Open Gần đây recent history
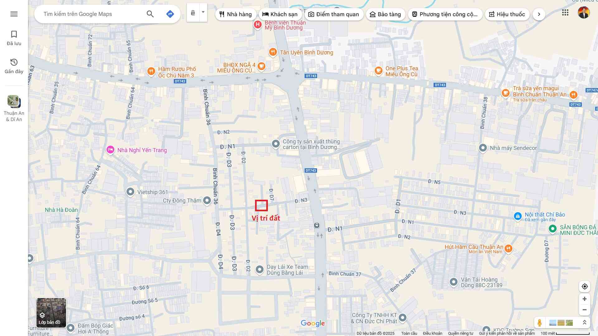The image size is (598, 336). tap(14, 66)
